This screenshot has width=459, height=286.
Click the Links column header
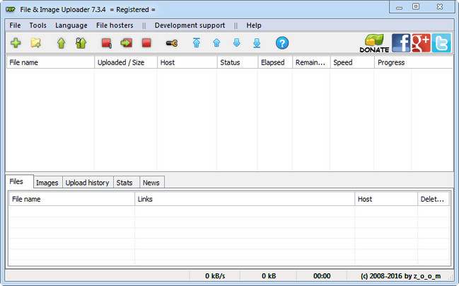tap(244, 200)
